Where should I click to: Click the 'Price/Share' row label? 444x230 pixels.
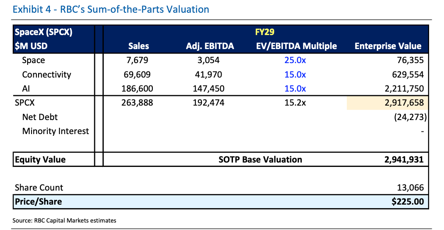[x=38, y=202]
